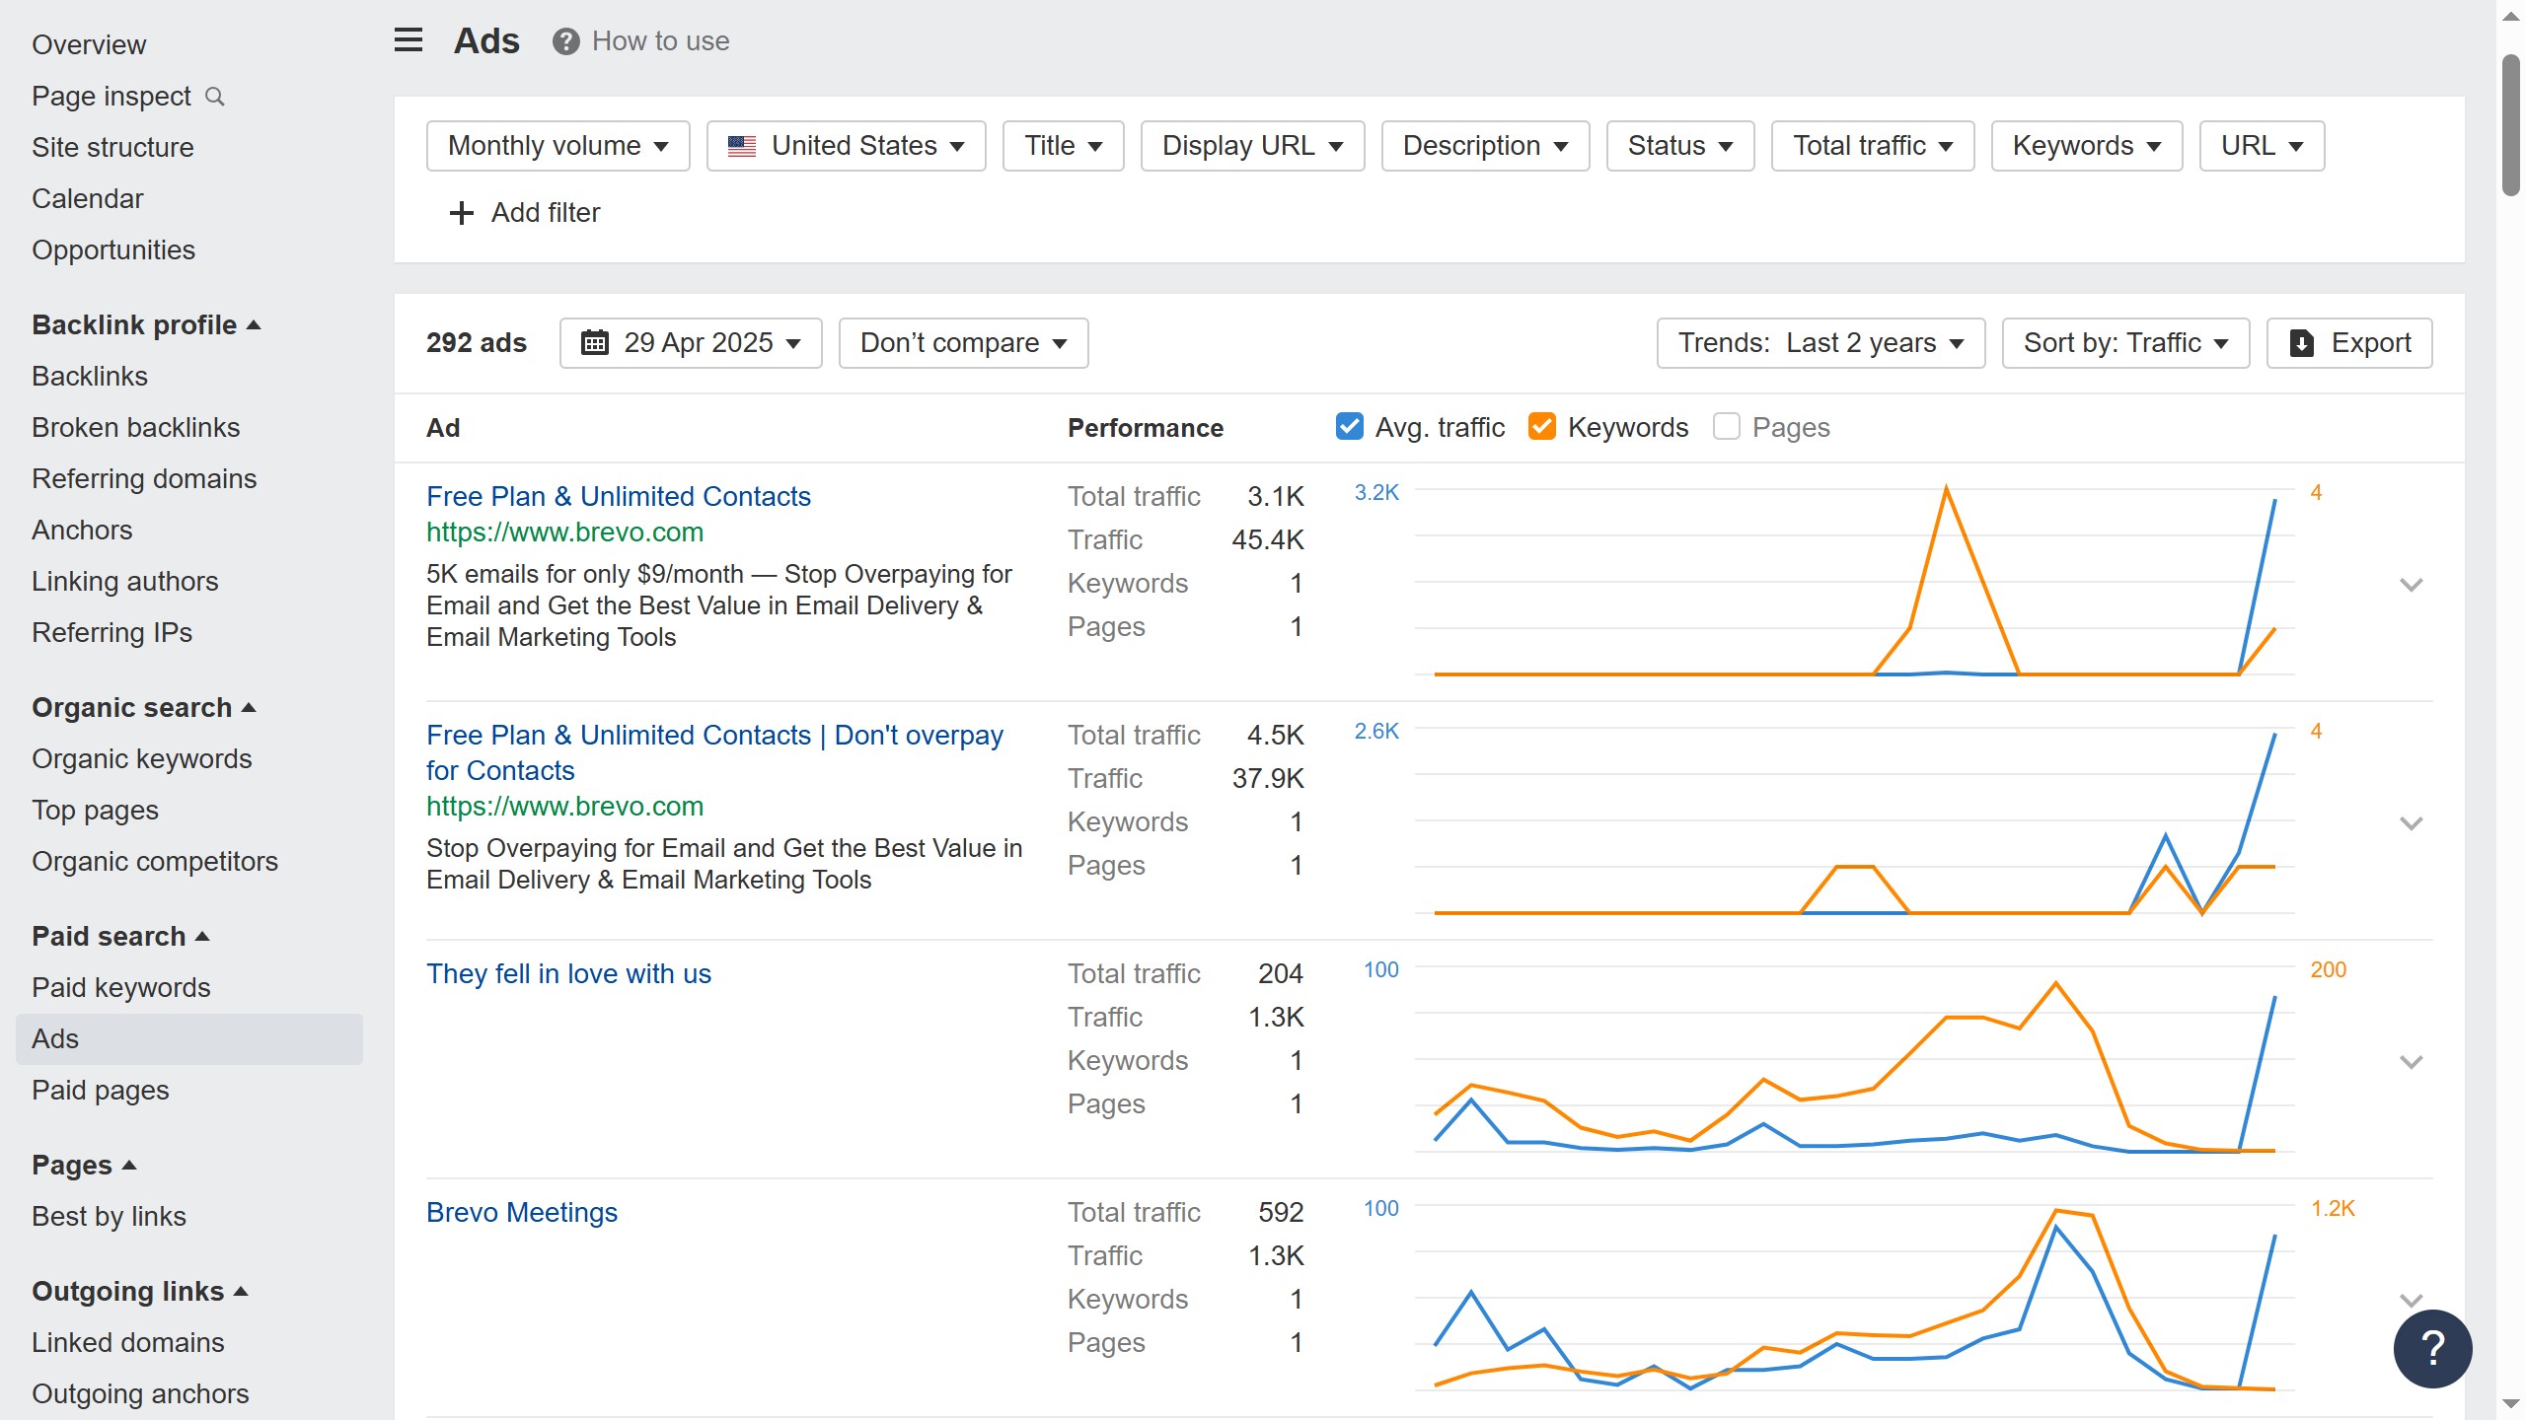Open Organic keywords in sidebar
The image size is (2526, 1420).
tap(142, 758)
